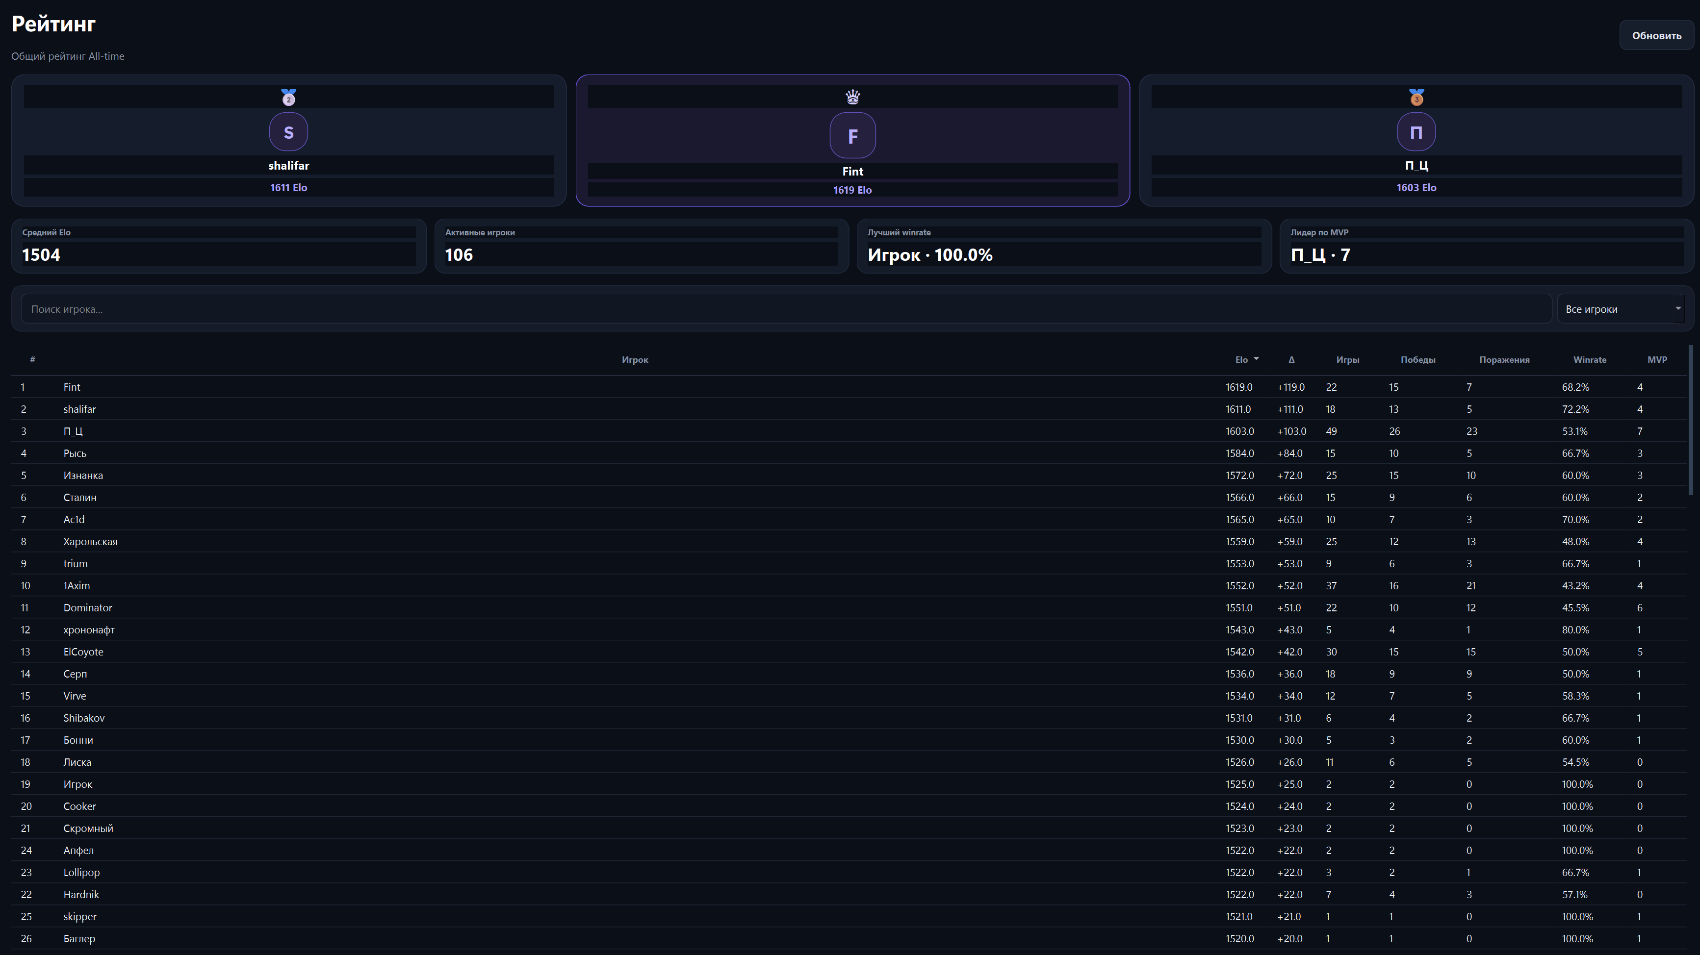The width and height of the screenshot is (1700, 955).
Task: Click the 43.2% winrate of 1Axim
Action: 1575,586
